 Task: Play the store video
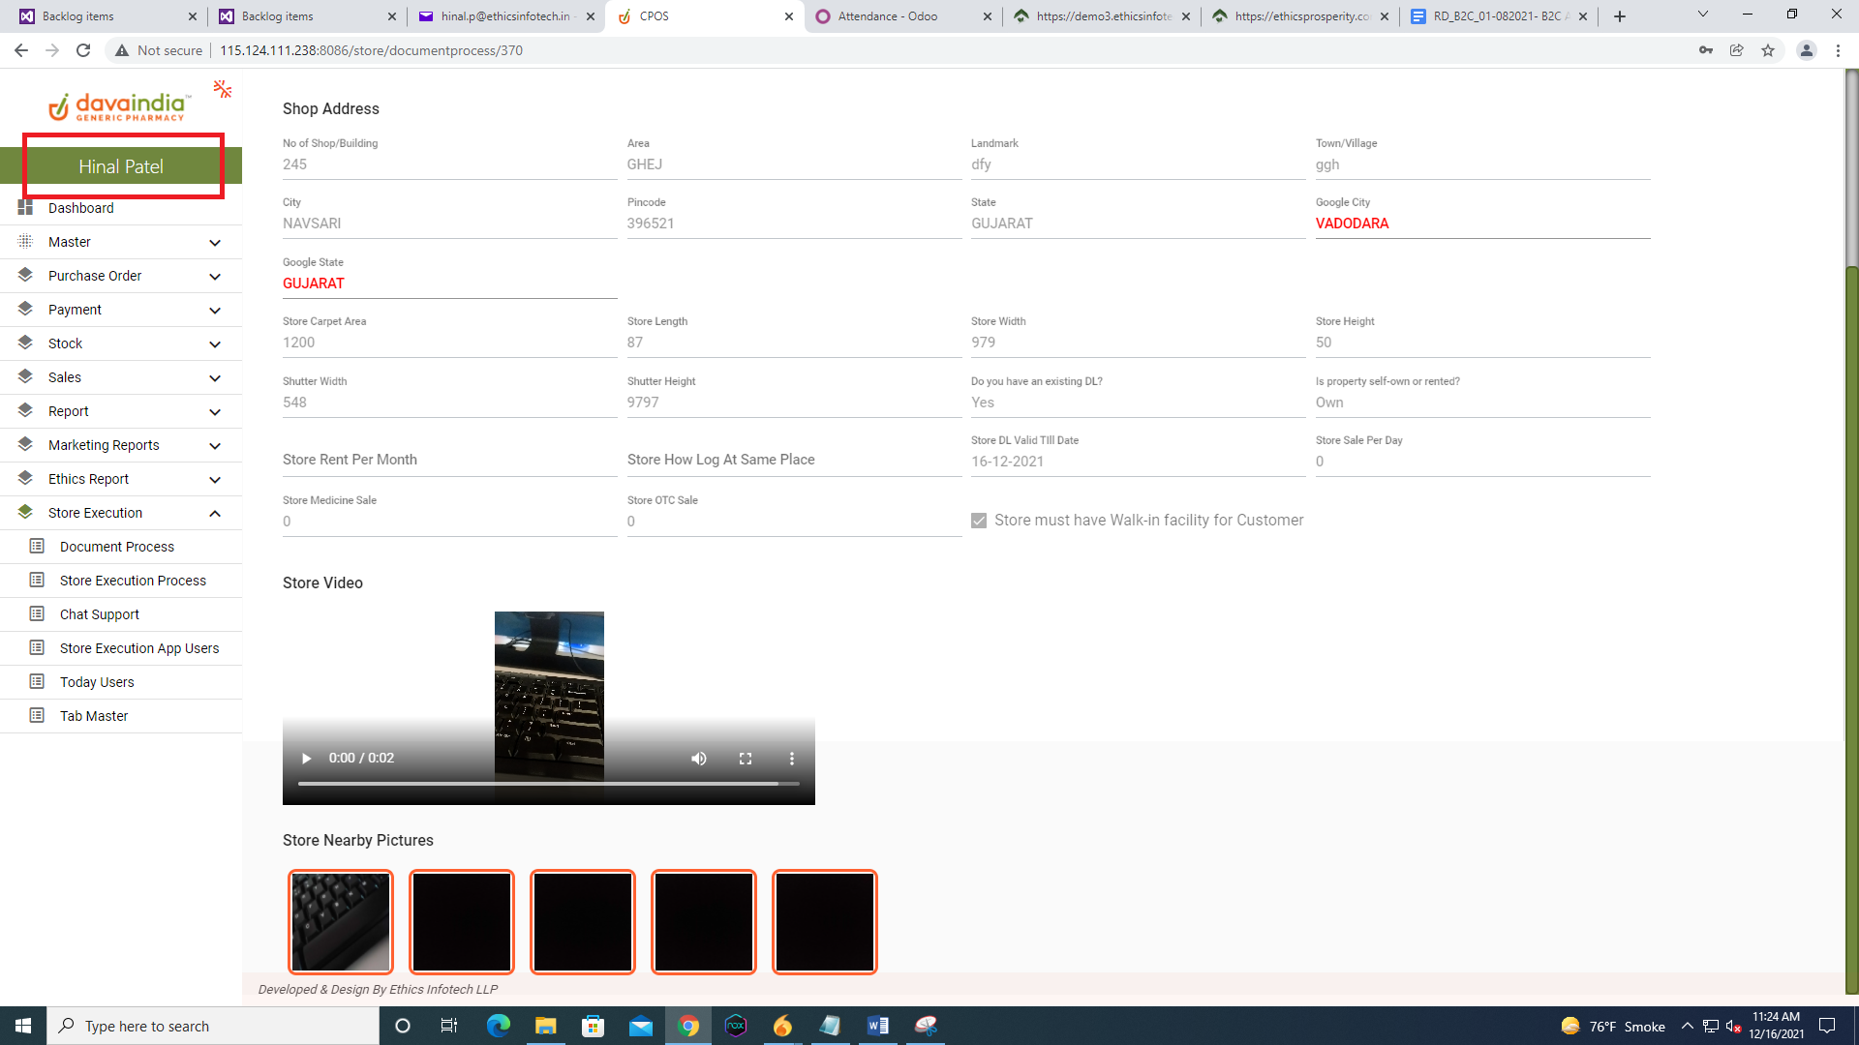coord(307,759)
